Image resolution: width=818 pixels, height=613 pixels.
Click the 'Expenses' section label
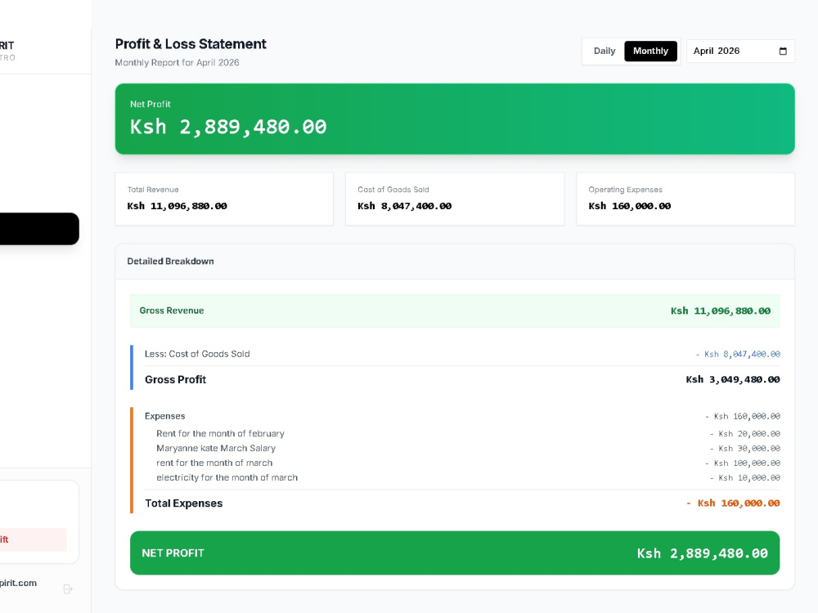pyautogui.click(x=165, y=416)
